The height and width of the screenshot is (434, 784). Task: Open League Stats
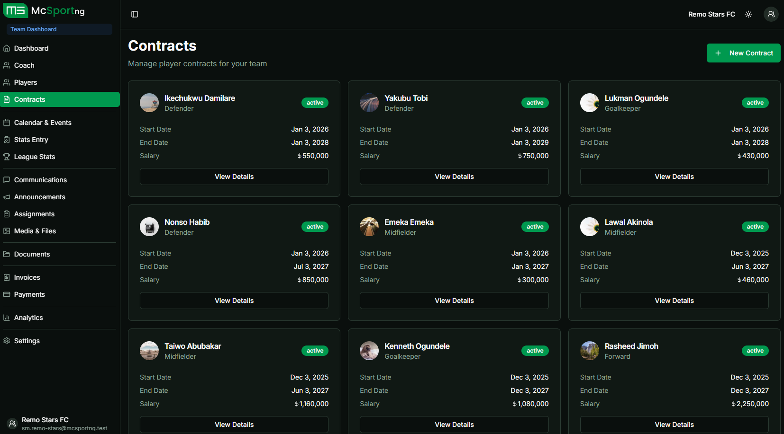(x=35, y=156)
